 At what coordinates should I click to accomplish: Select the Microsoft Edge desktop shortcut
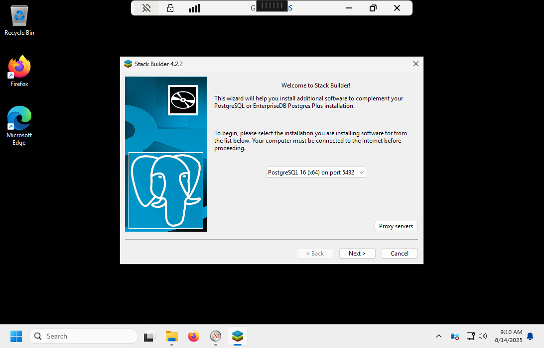point(19,125)
